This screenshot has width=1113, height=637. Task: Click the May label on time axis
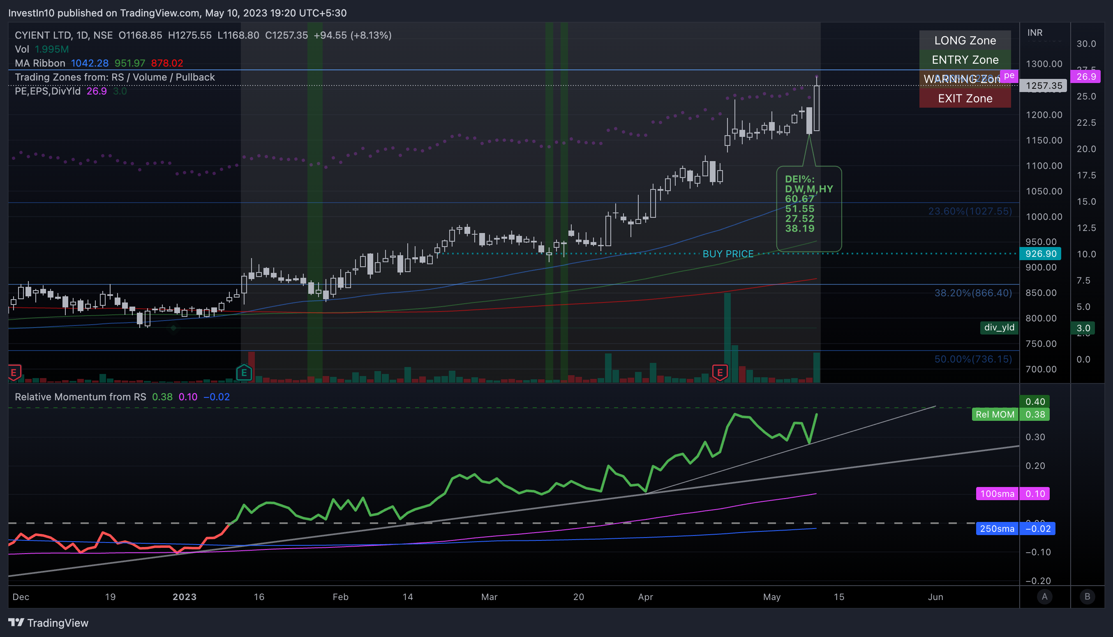tap(772, 597)
